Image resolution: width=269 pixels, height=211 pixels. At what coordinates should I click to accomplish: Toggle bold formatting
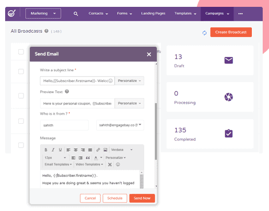(x=46, y=150)
